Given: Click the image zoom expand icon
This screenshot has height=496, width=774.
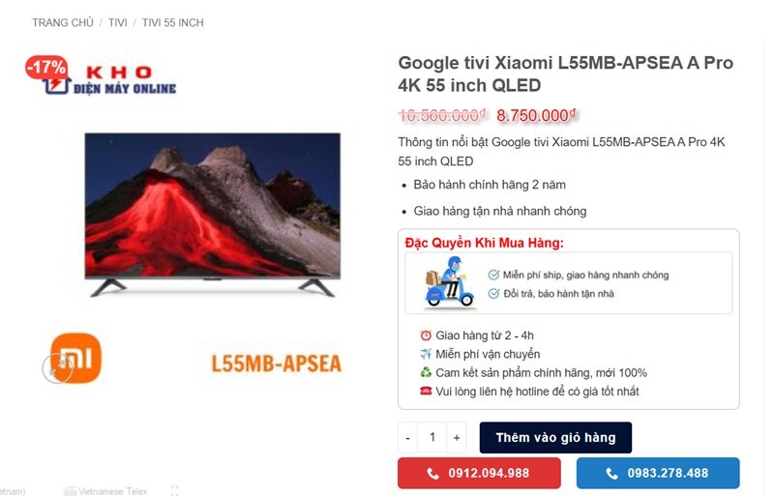Looking at the screenshot, I should tap(57, 368).
